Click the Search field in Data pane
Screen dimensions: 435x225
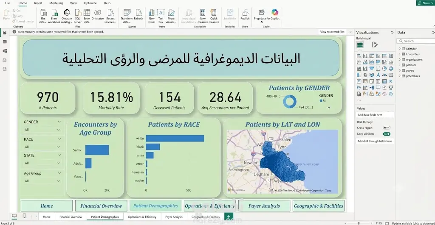pos(416,41)
